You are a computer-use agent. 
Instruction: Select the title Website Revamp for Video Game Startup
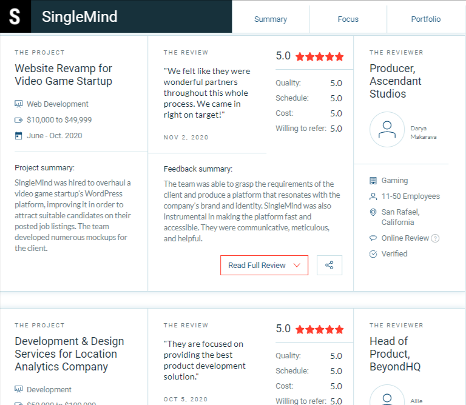coord(63,75)
